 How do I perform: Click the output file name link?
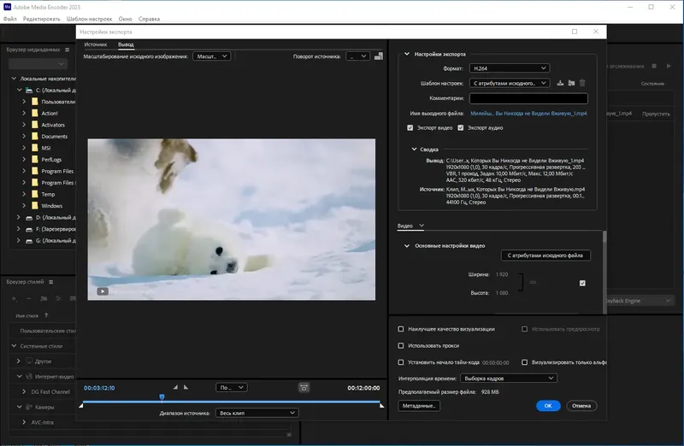tap(528, 113)
